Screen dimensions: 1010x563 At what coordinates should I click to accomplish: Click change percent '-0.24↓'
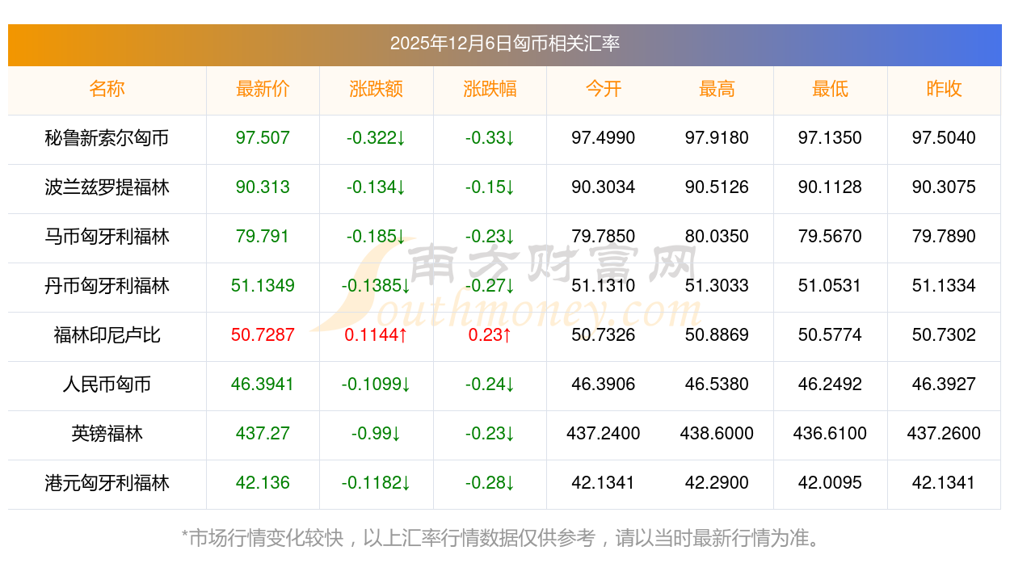point(490,384)
